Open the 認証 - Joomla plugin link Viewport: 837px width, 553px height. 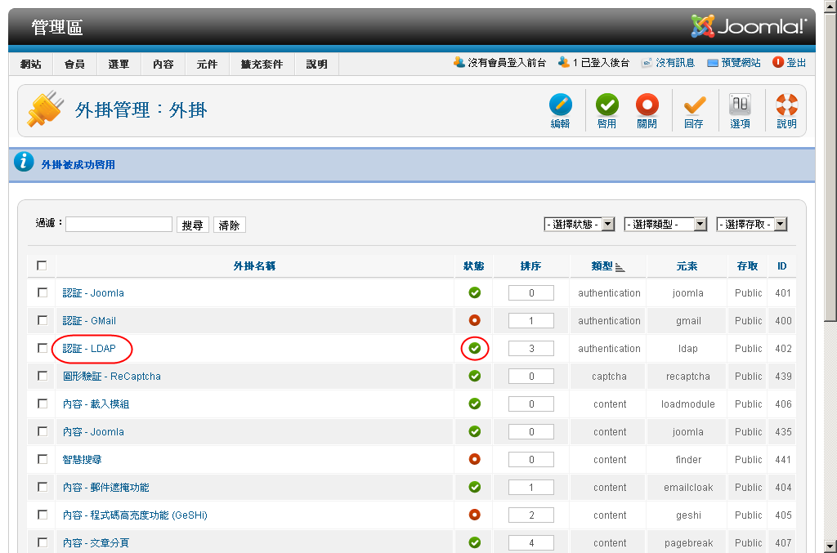(93, 292)
